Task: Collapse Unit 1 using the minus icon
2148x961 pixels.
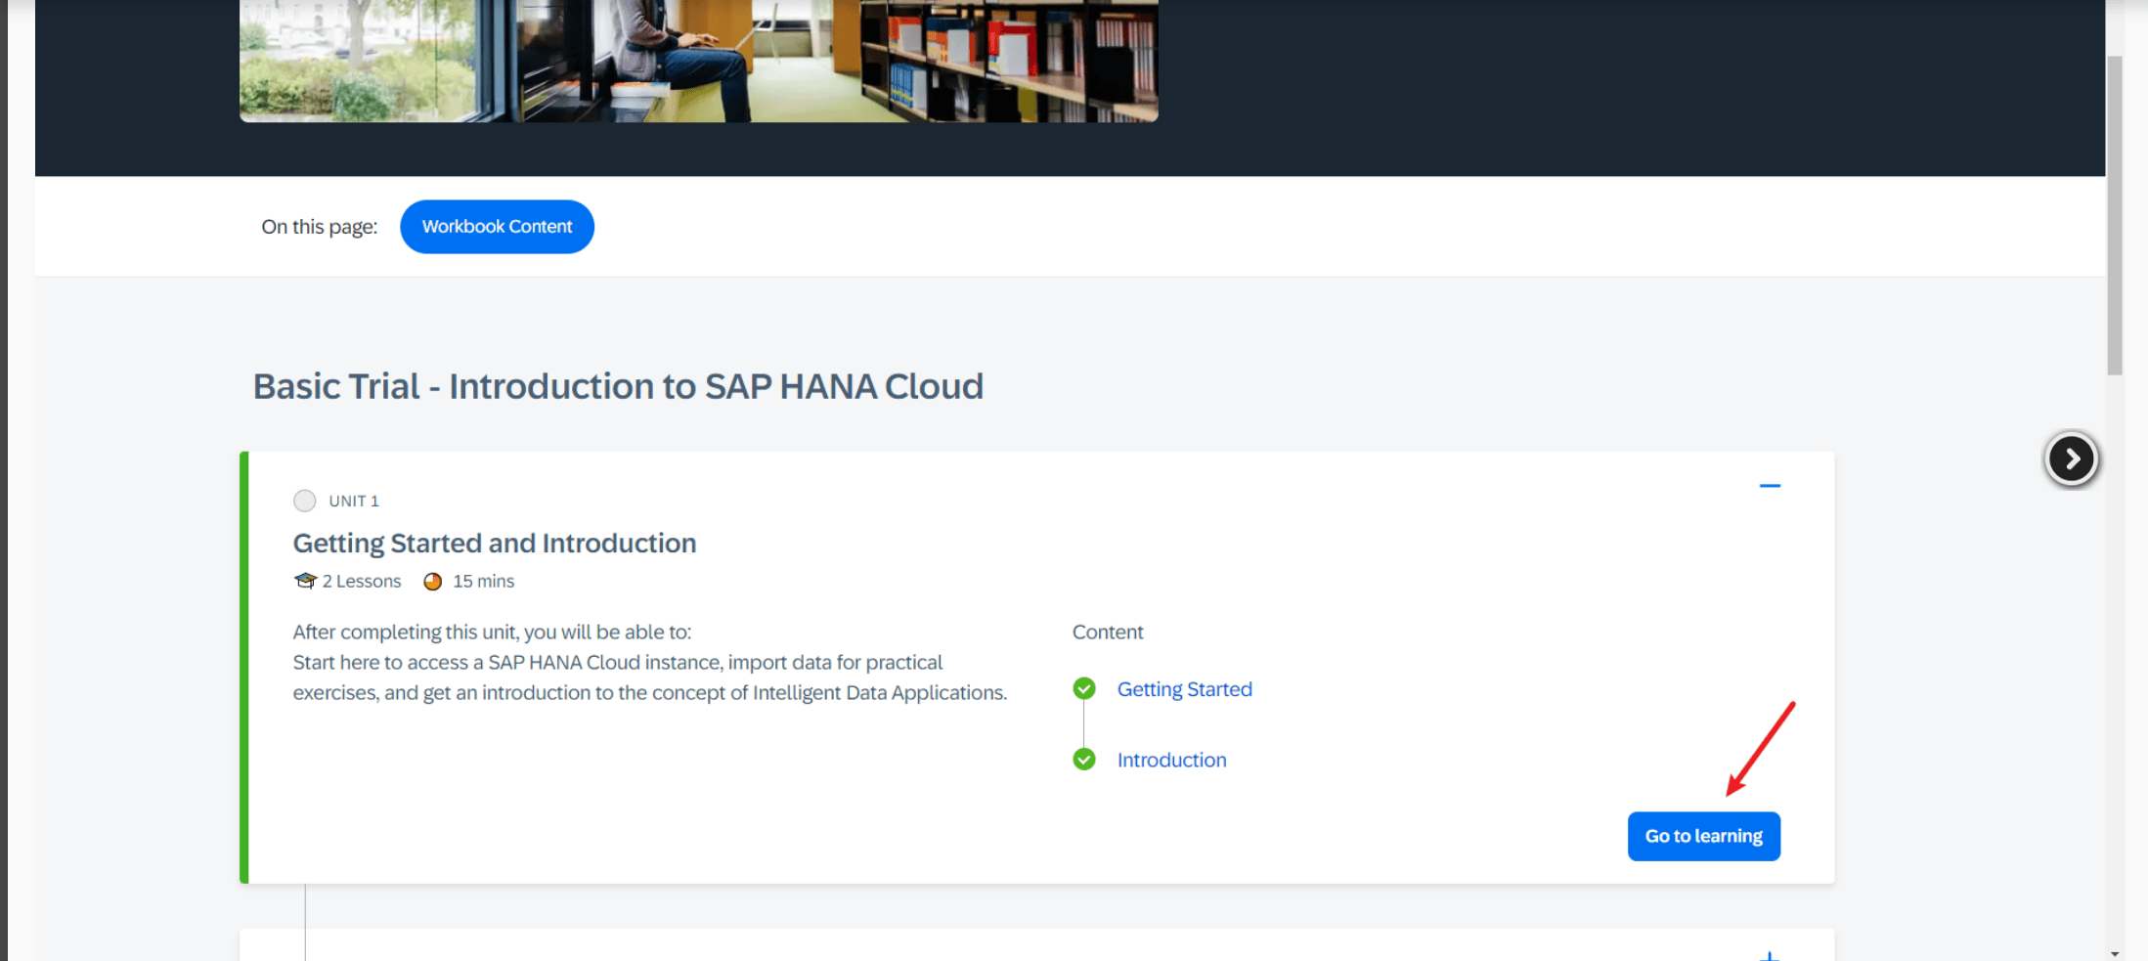Action: click(1769, 486)
